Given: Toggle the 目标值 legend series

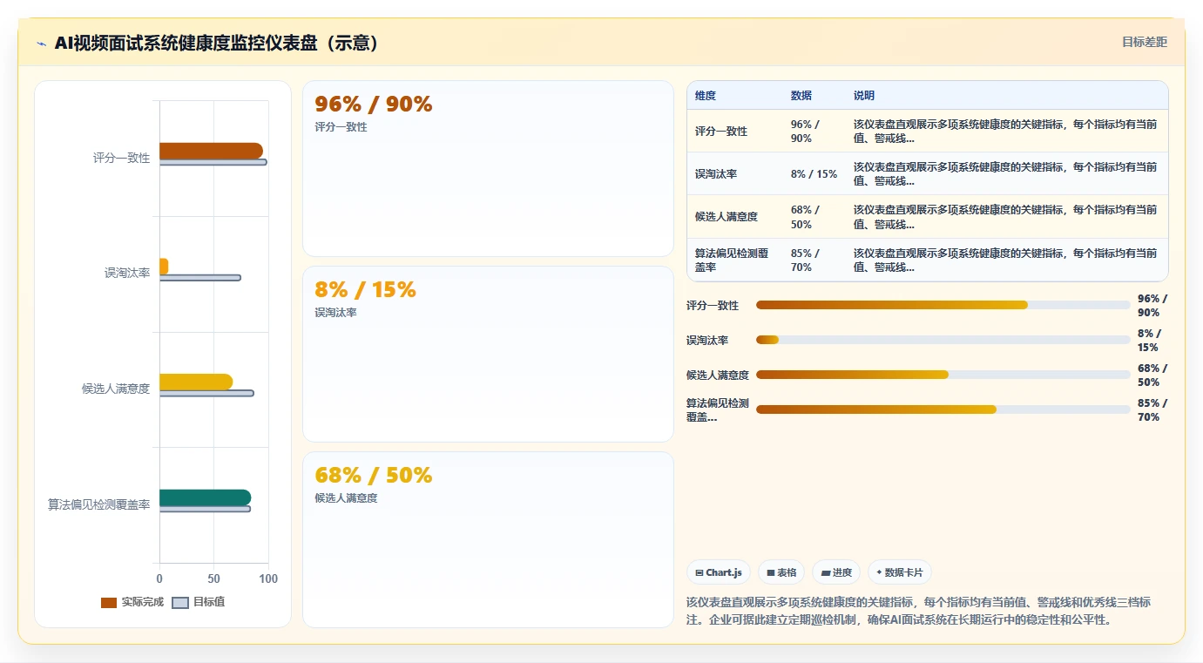Looking at the screenshot, I should click(x=199, y=602).
